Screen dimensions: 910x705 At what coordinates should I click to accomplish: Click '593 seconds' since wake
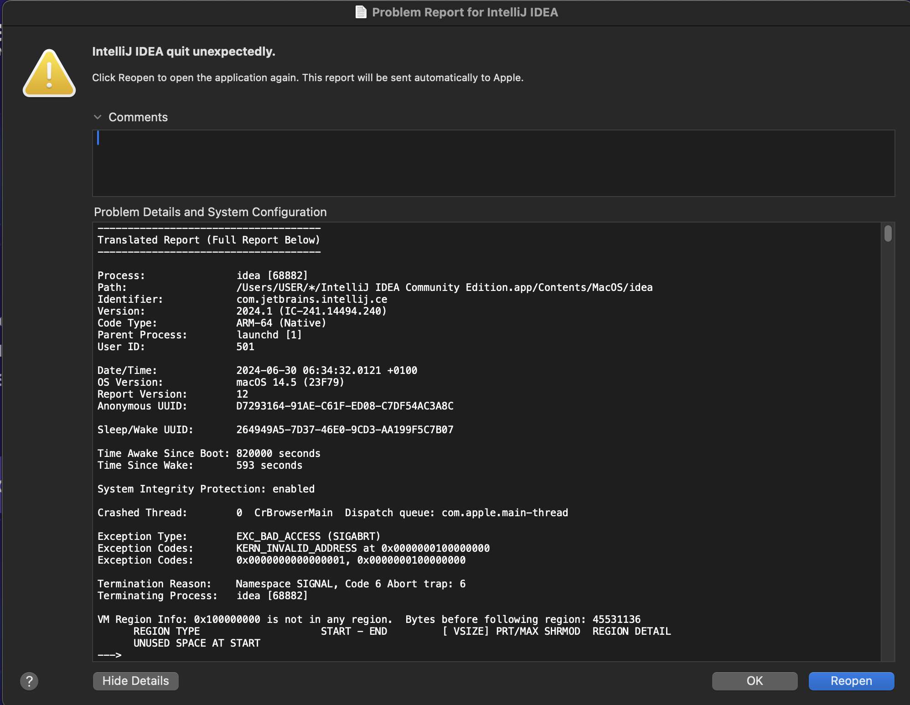point(269,465)
